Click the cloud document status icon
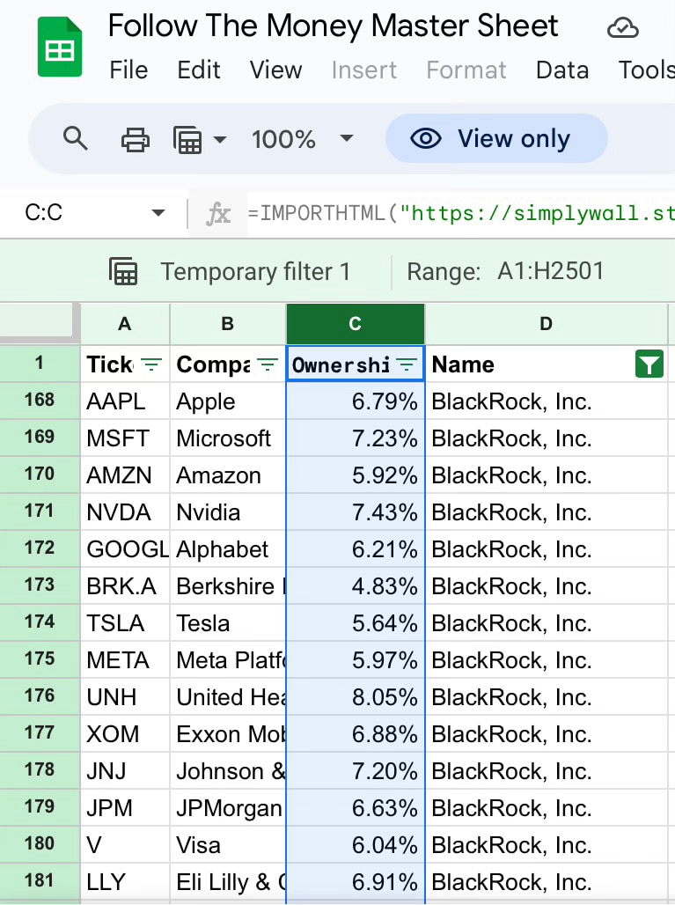Screen dimensions: 675x905 coord(623,29)
